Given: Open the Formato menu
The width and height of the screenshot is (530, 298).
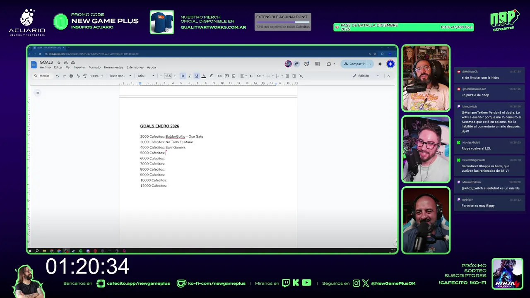Looking at the screenshot, I should (x=94, y=67).
